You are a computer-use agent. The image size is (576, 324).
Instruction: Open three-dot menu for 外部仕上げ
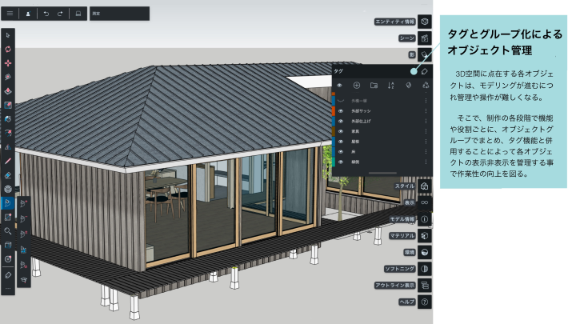[x=426, y=121]
